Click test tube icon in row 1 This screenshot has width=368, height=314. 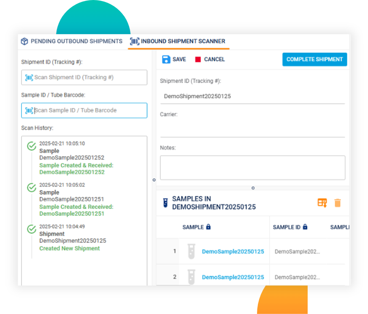tap(191, 252)
